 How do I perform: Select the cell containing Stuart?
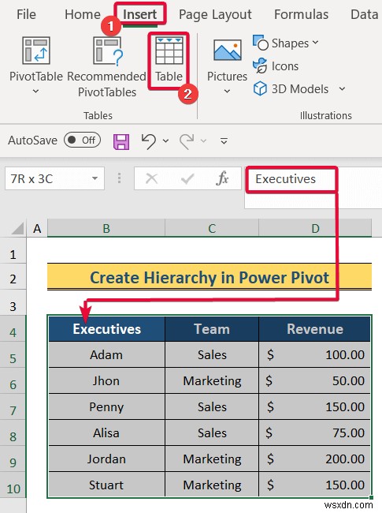107,485
